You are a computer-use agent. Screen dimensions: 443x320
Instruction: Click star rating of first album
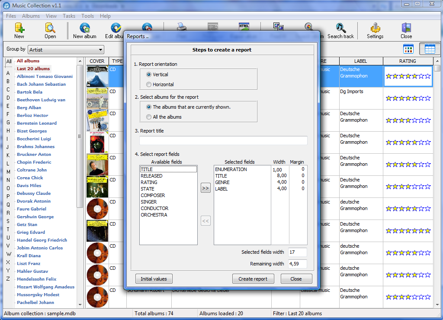408,76
